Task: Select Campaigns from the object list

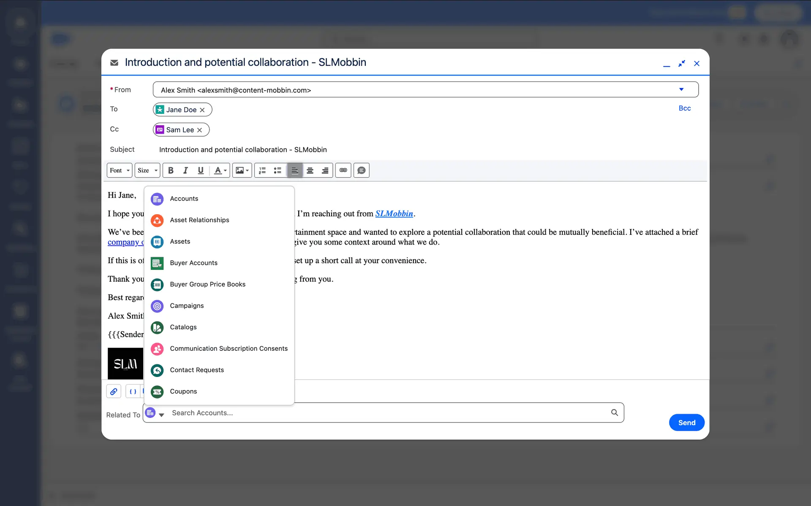Action: pos(187,306)
